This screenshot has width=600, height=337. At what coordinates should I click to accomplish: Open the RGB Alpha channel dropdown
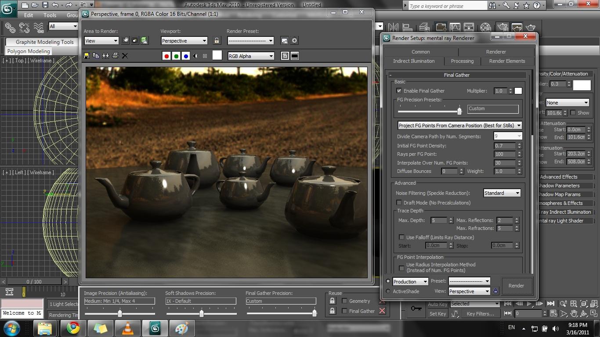pos(251,56)
